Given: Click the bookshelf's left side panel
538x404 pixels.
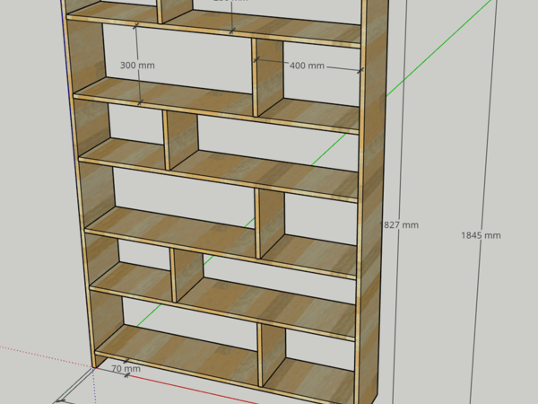Looking at the screenshot, I should pyautogui.click(x=85, y=180).
